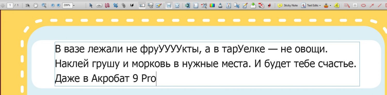Open Transparency Flattening green arrow icon
The width and height of the screenshot is (387, 95).
pos(253,5)
